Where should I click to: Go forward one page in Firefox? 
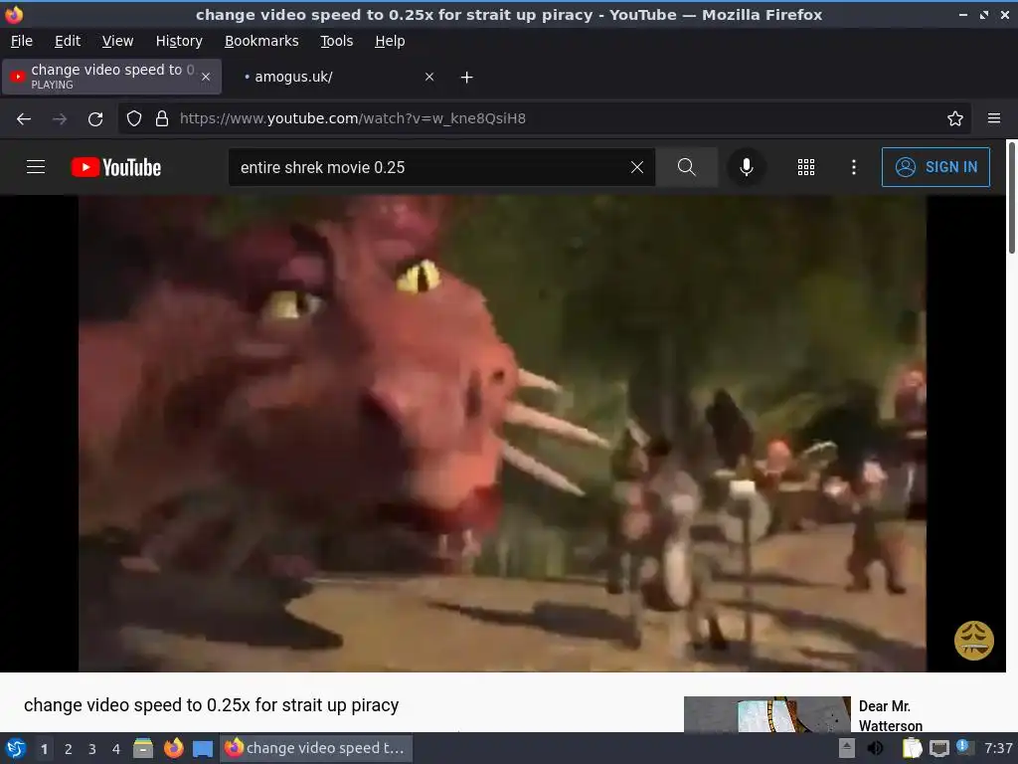coord(60,119)
